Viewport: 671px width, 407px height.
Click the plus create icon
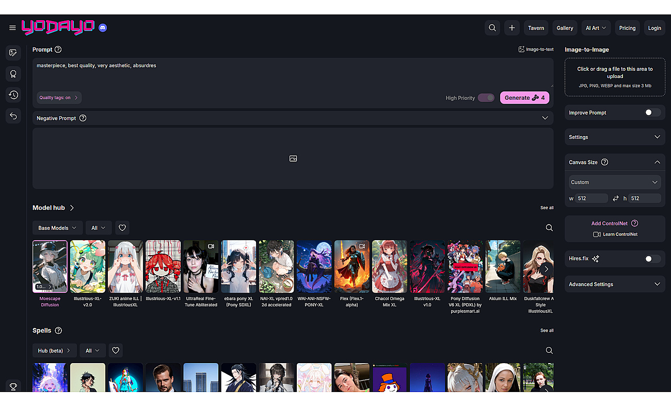point(512,28)
